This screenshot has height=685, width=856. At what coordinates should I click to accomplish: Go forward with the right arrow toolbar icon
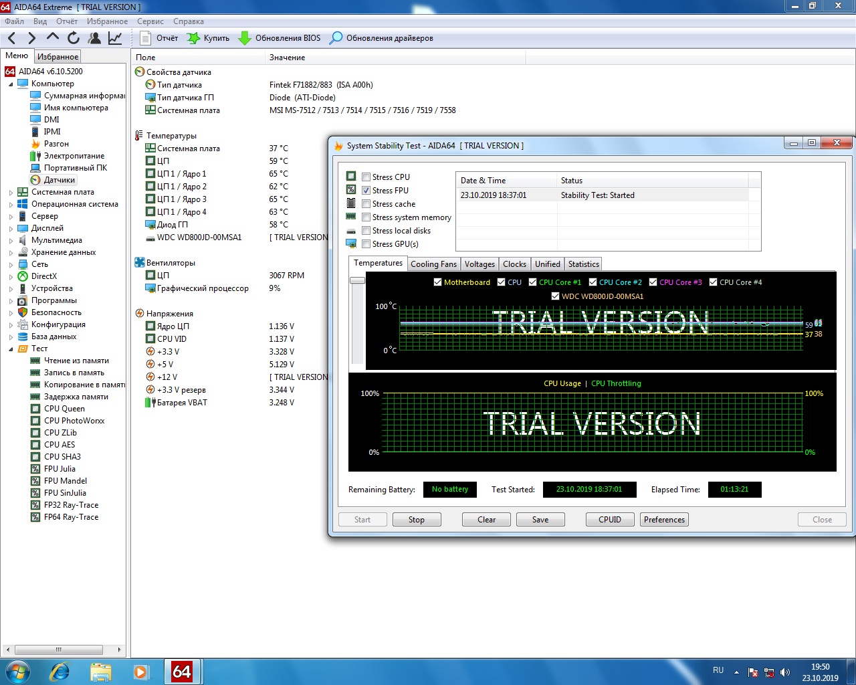31,38
